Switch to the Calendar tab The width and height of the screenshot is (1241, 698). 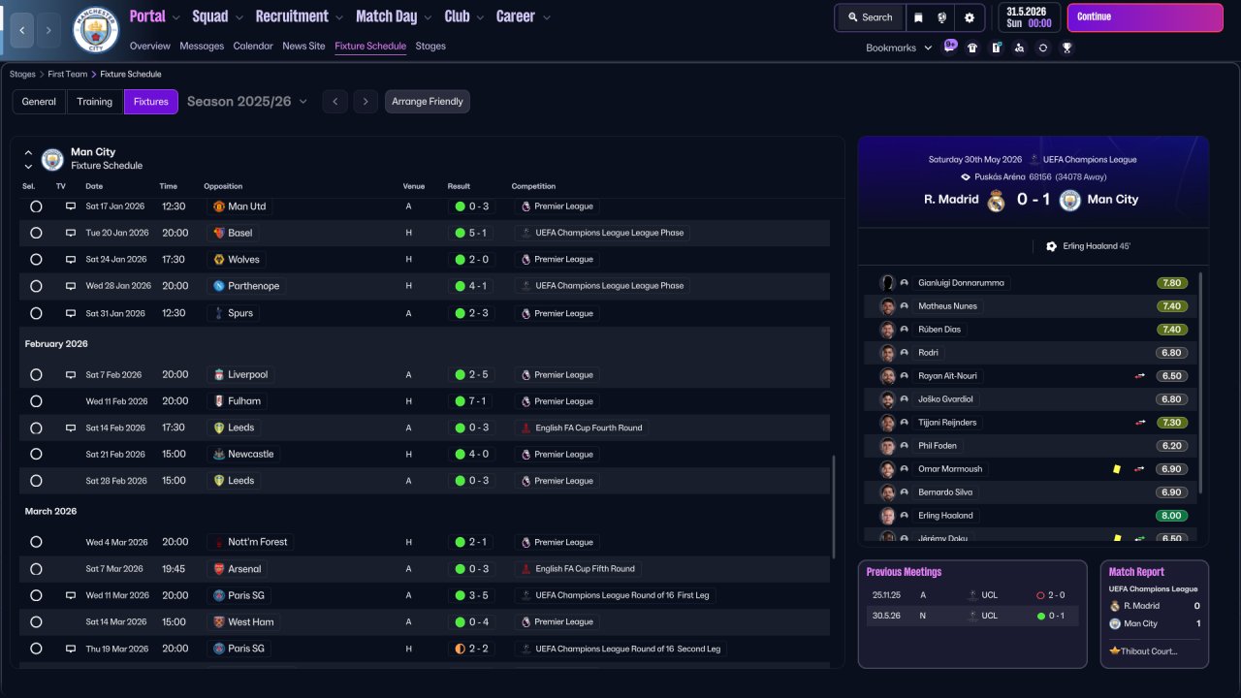[253, 47]
